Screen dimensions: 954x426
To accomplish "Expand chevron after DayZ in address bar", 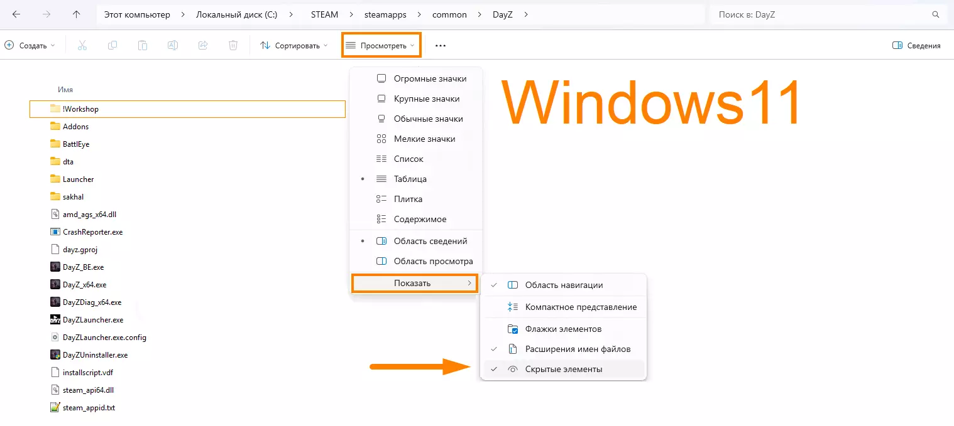I will point(526,14).
